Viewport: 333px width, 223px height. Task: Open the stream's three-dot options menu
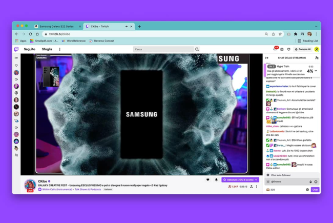257,187
